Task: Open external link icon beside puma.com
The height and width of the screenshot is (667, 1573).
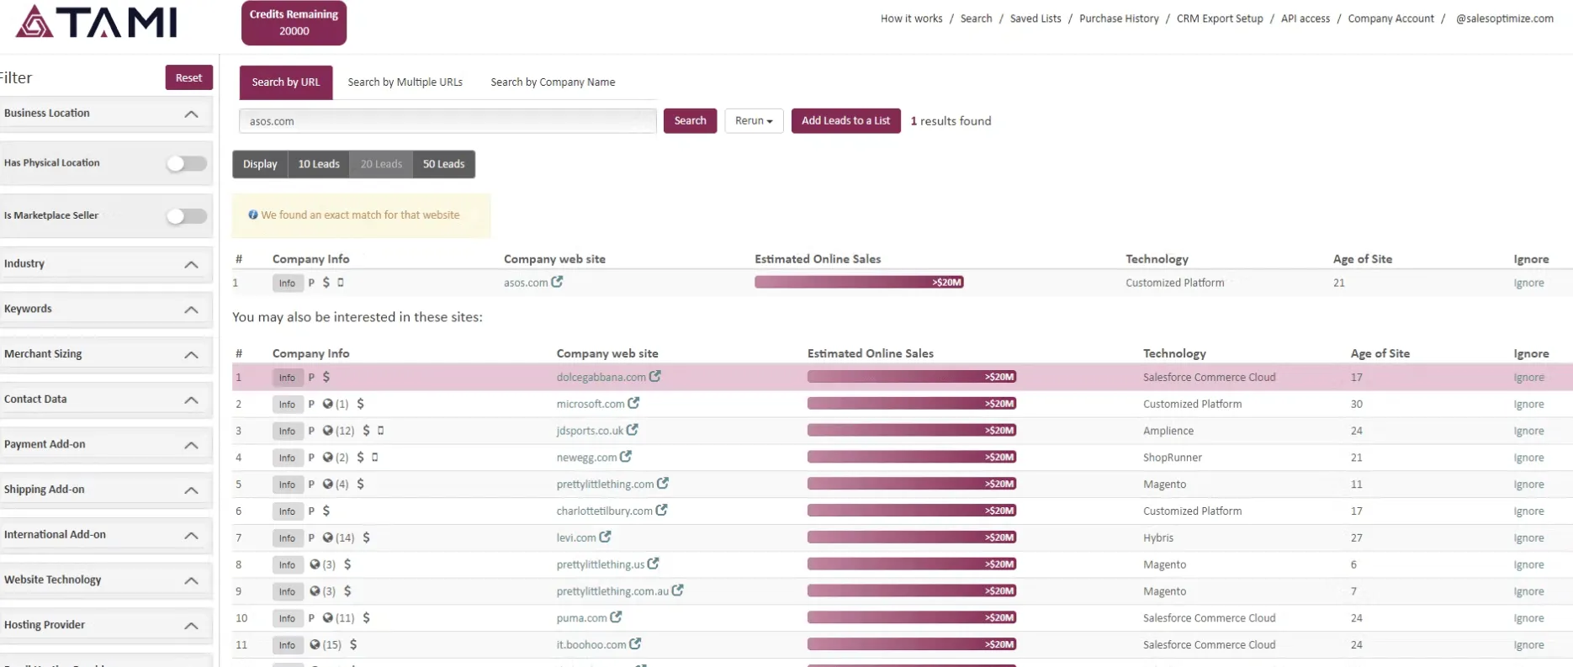Action: click(x=616, y=617)
